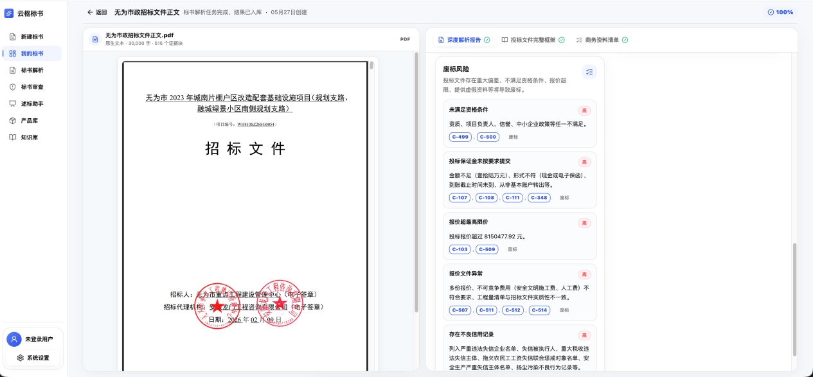Click the 废标风险 section heading
The image size is (813, 377).
tap(456, 69)
